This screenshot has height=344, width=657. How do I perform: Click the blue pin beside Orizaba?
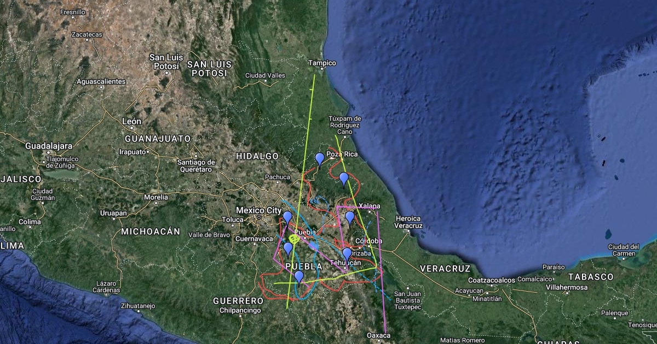tap(347, 254)
